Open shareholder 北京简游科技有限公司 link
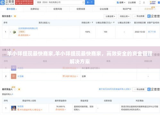 28,28
